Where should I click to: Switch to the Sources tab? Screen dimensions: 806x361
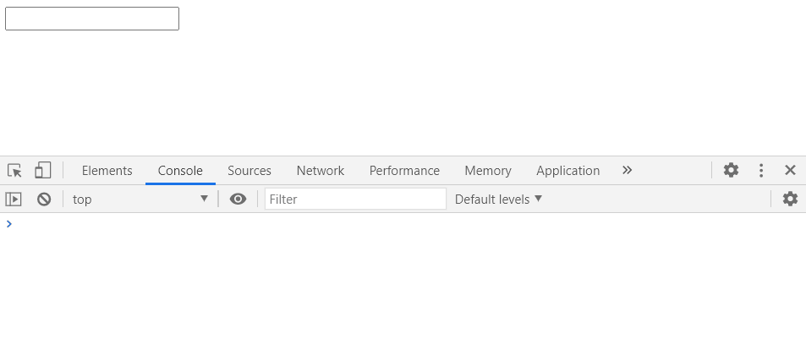[249, 171]
